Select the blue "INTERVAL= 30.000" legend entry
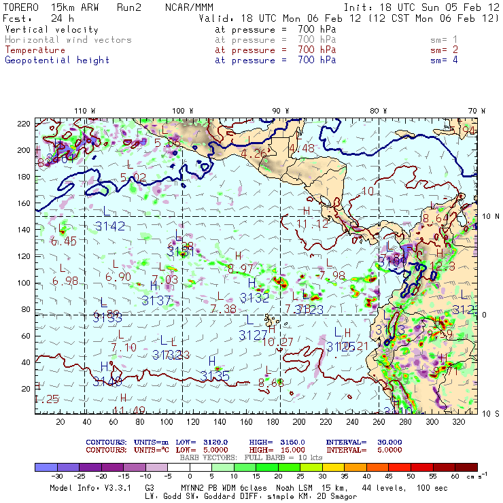Viewport: 503px width, 503px height. (x=364, y=443)
